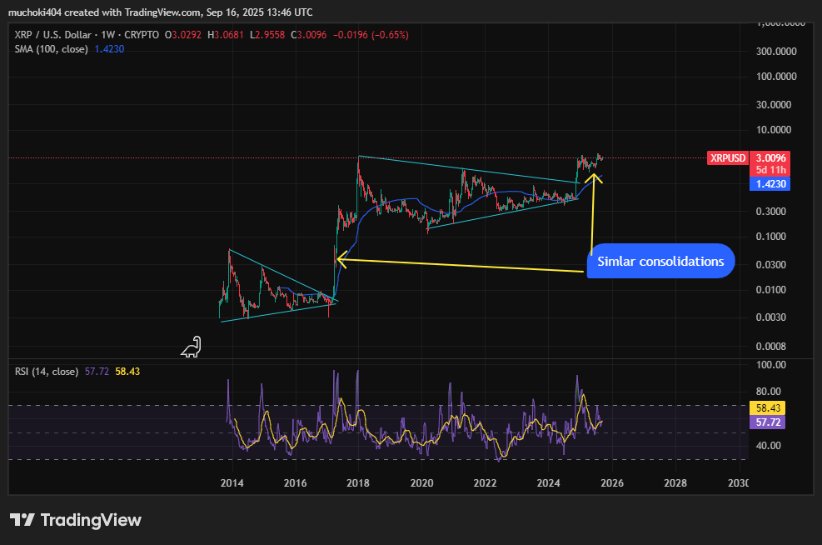Click the 2014 label on time axis

pos(232,483)
